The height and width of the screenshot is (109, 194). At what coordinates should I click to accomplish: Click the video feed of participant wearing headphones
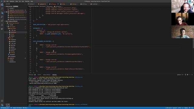182,6
